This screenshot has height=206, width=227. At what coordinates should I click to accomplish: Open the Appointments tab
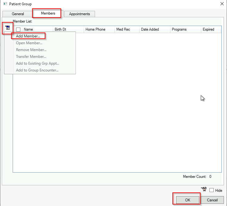coord(80,14)
